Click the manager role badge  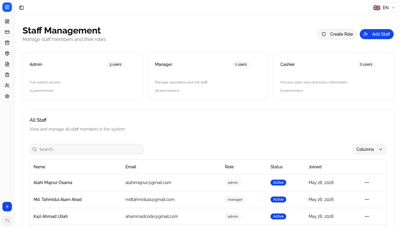(235, 199)
